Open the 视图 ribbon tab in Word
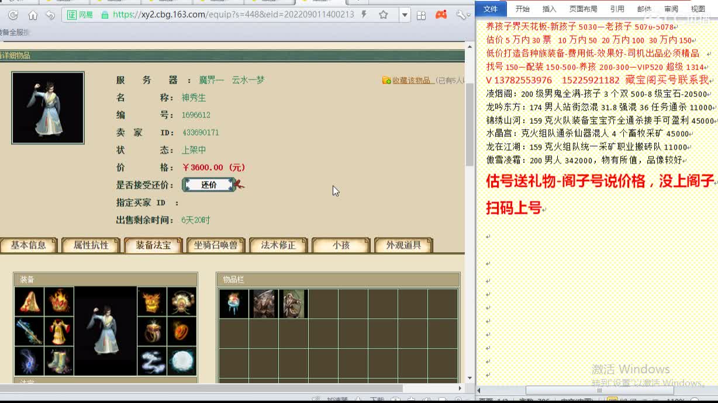The height and width of the screenshot is (403, 718). (698, 9)
